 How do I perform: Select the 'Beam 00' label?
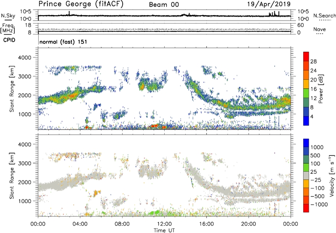pos(164,5)
